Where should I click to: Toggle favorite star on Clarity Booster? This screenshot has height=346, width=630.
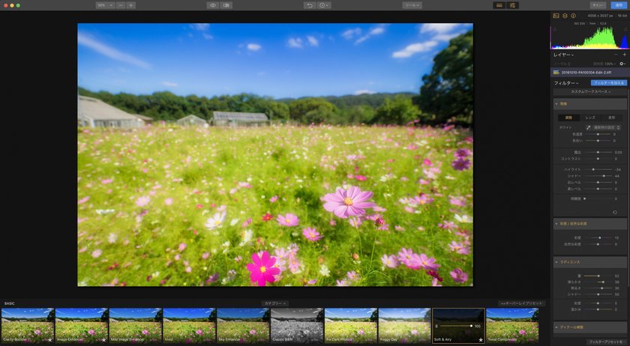[x=49, y=340]
